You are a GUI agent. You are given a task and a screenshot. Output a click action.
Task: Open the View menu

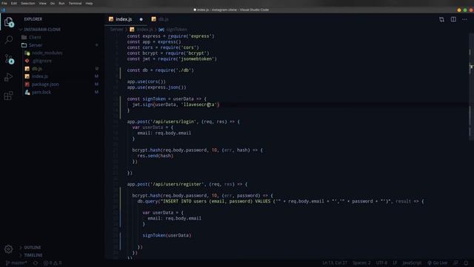point(43,3)
